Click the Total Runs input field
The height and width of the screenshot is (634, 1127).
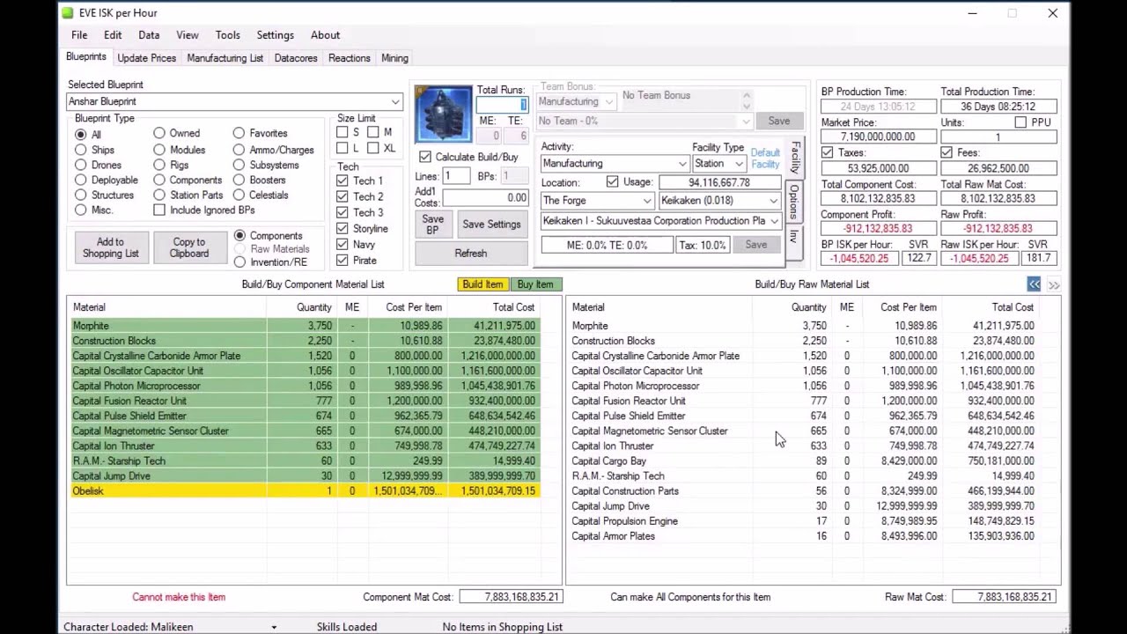[502, 105]
